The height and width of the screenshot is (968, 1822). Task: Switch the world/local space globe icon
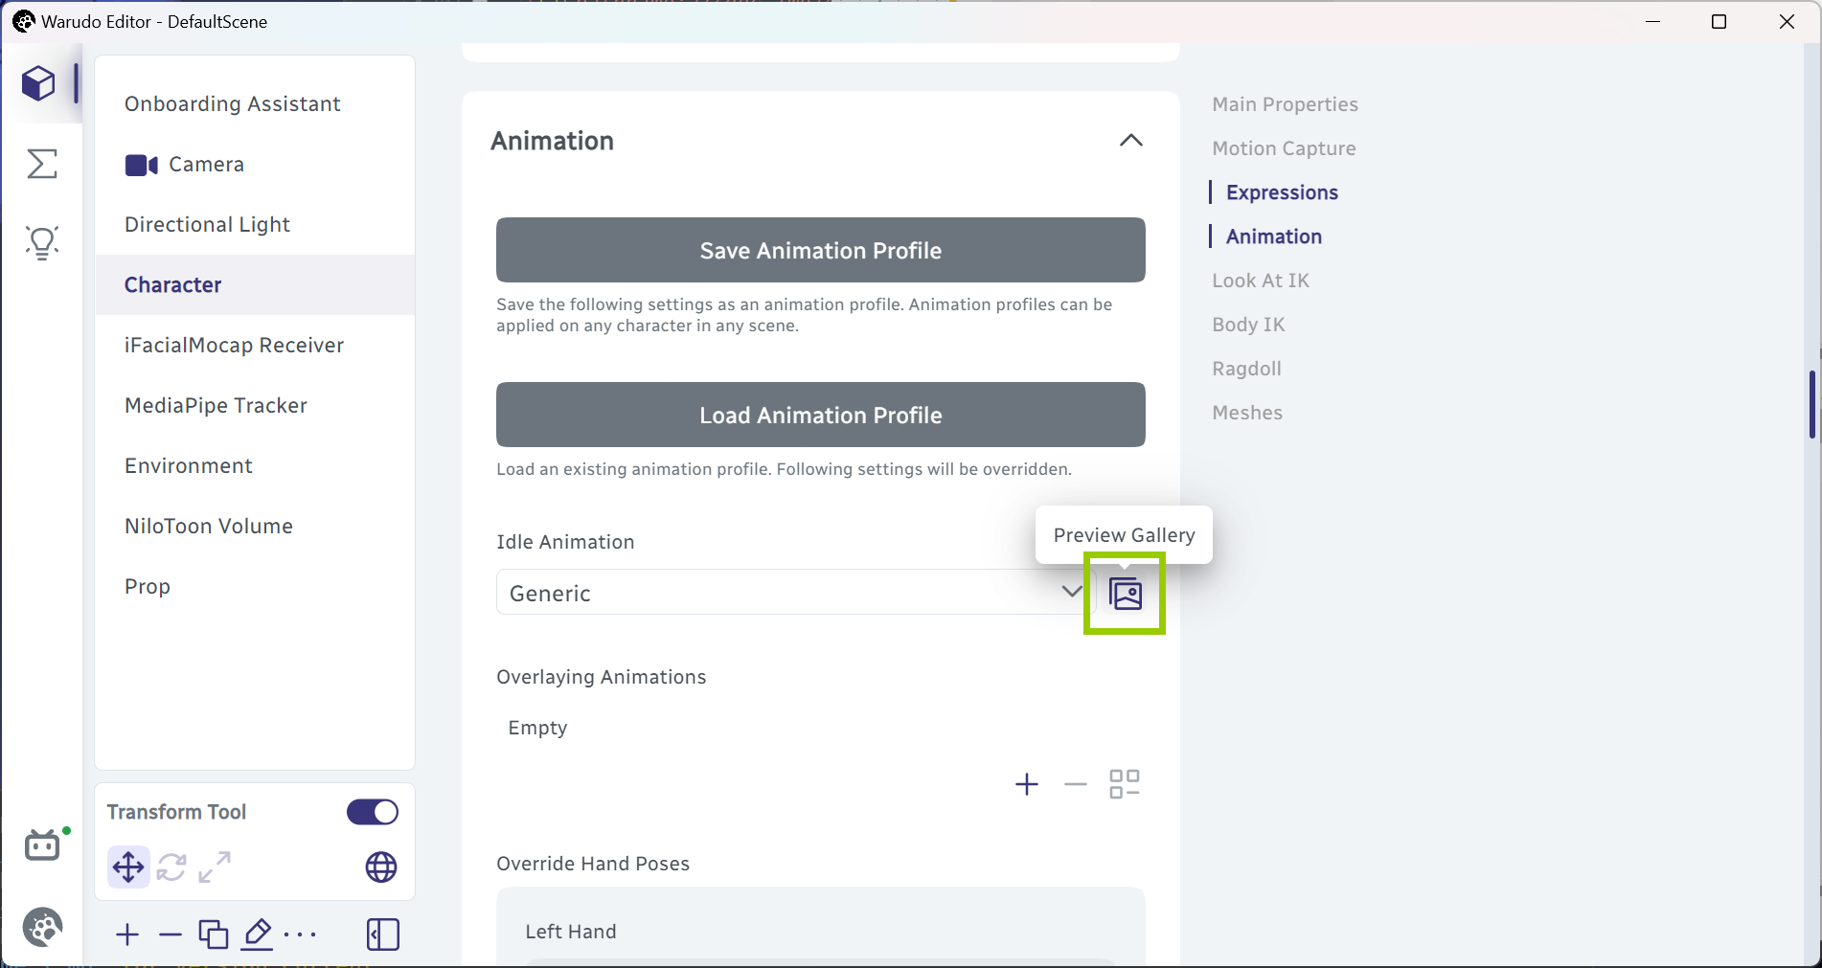(x=381, y=867)
